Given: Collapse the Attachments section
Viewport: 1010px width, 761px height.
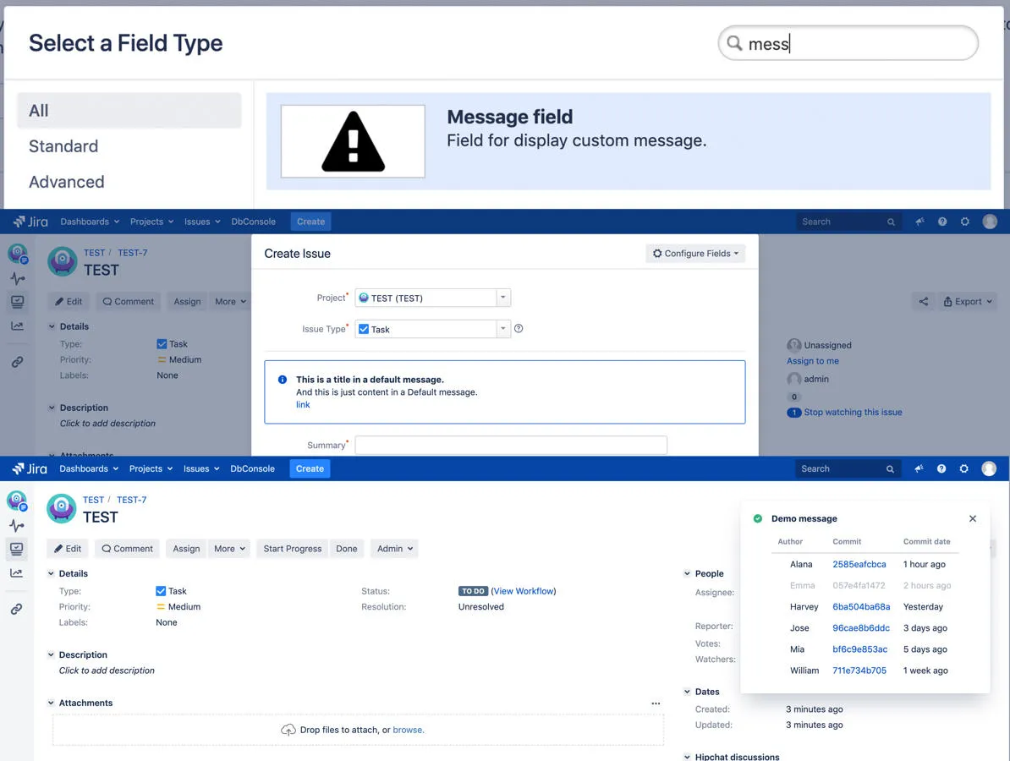Looking at the screenshot, I should pos(51,703).
